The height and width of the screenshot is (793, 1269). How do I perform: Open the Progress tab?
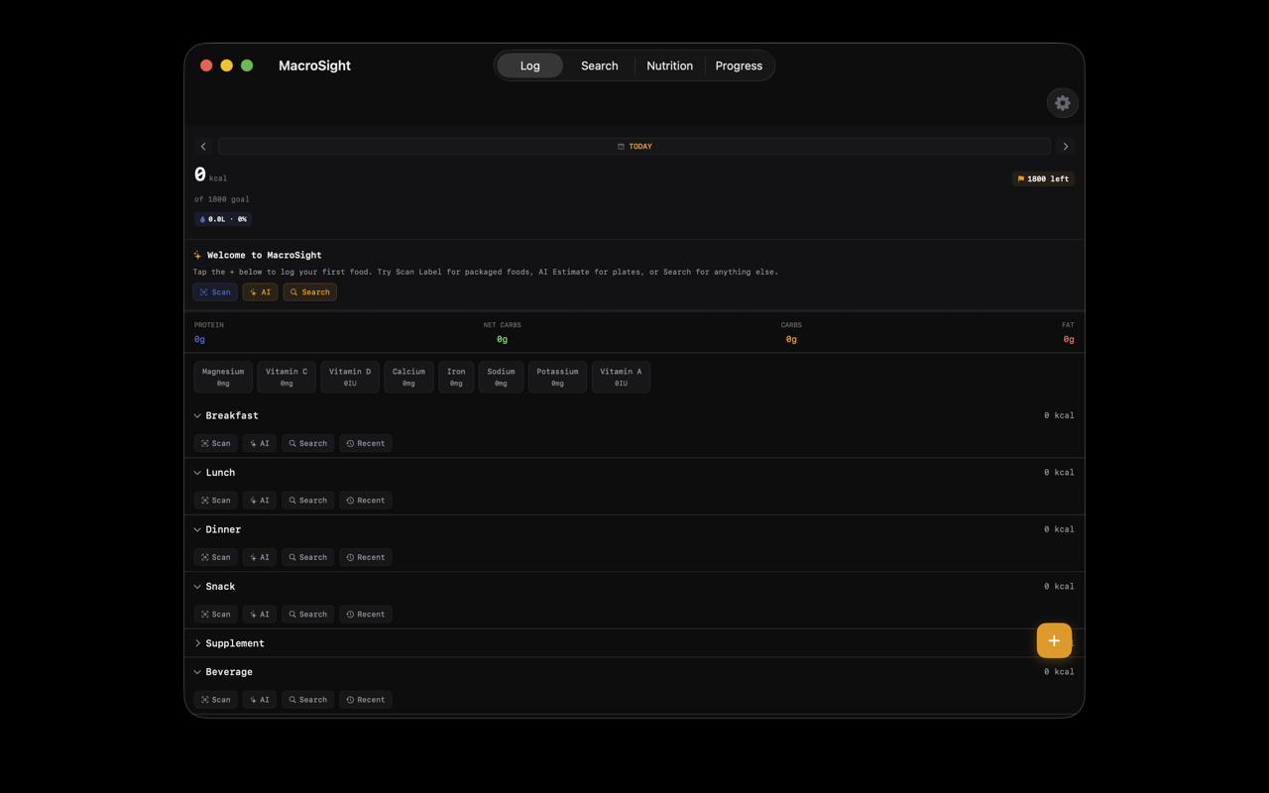tap(739, 65)
